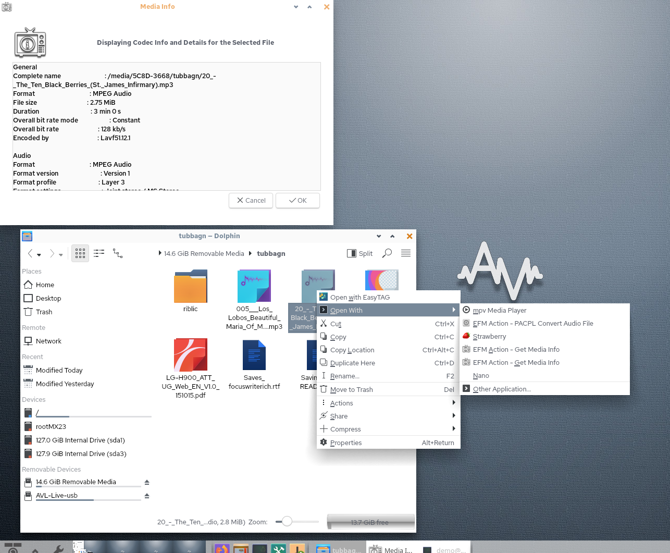Eject 14.6 GiB Removable Media
The image size is (670, 553).
tap(147, 482)
